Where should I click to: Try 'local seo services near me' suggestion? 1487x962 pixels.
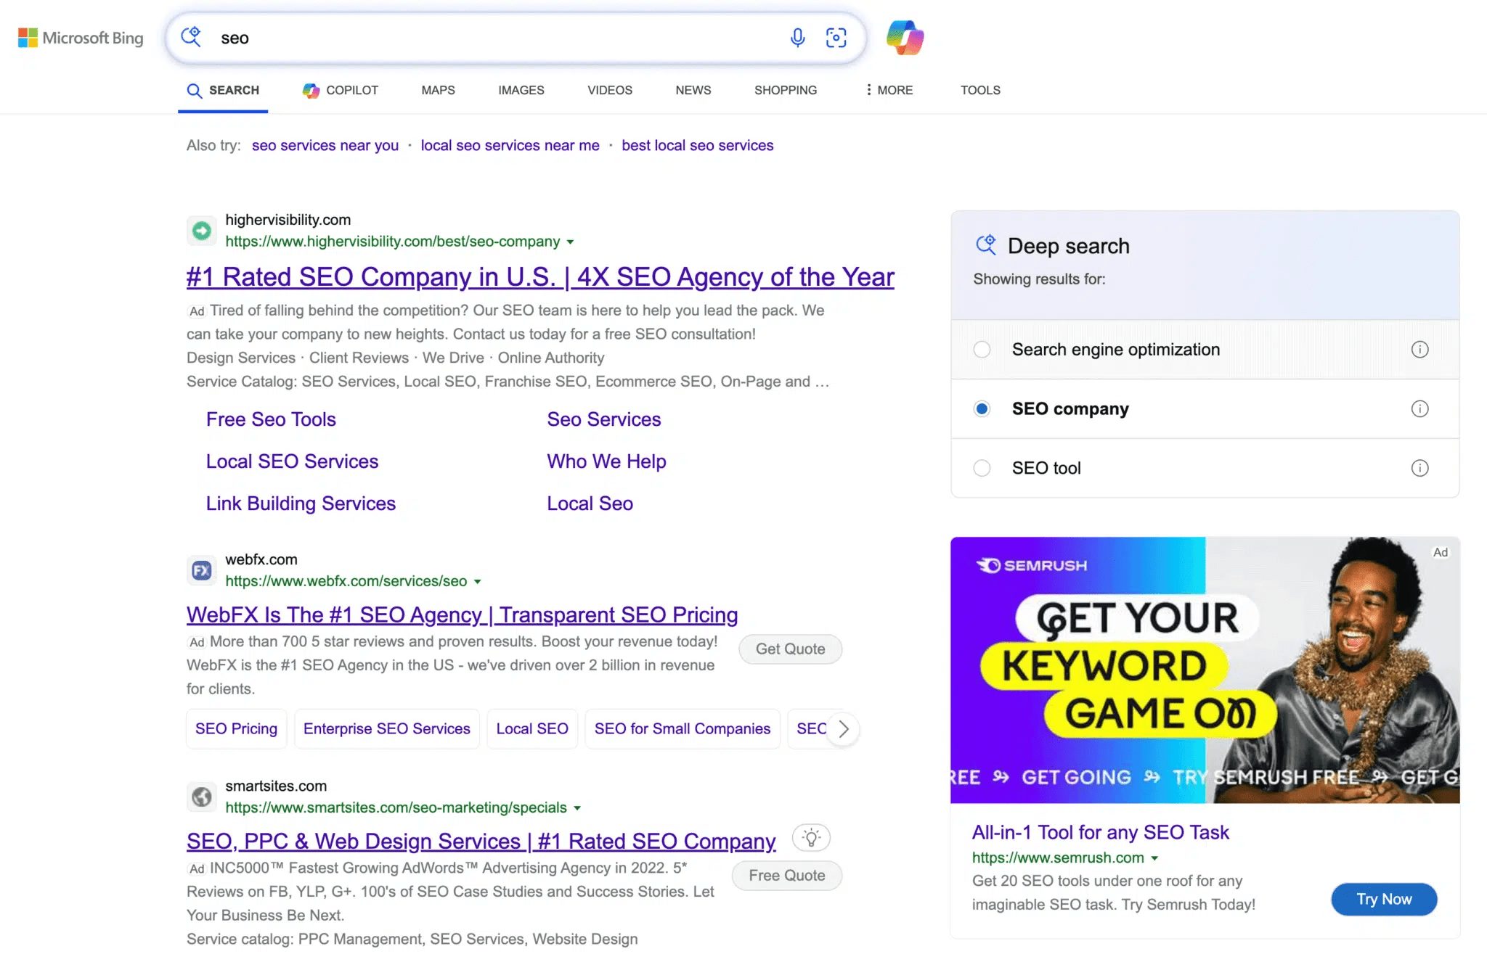(510, 146)
